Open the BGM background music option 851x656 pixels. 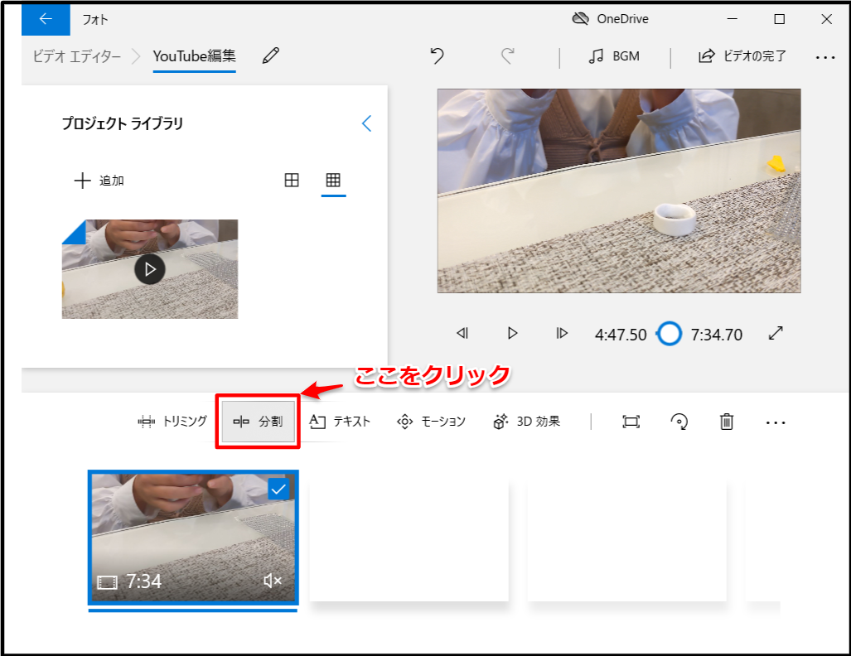[x=614, y=55]
